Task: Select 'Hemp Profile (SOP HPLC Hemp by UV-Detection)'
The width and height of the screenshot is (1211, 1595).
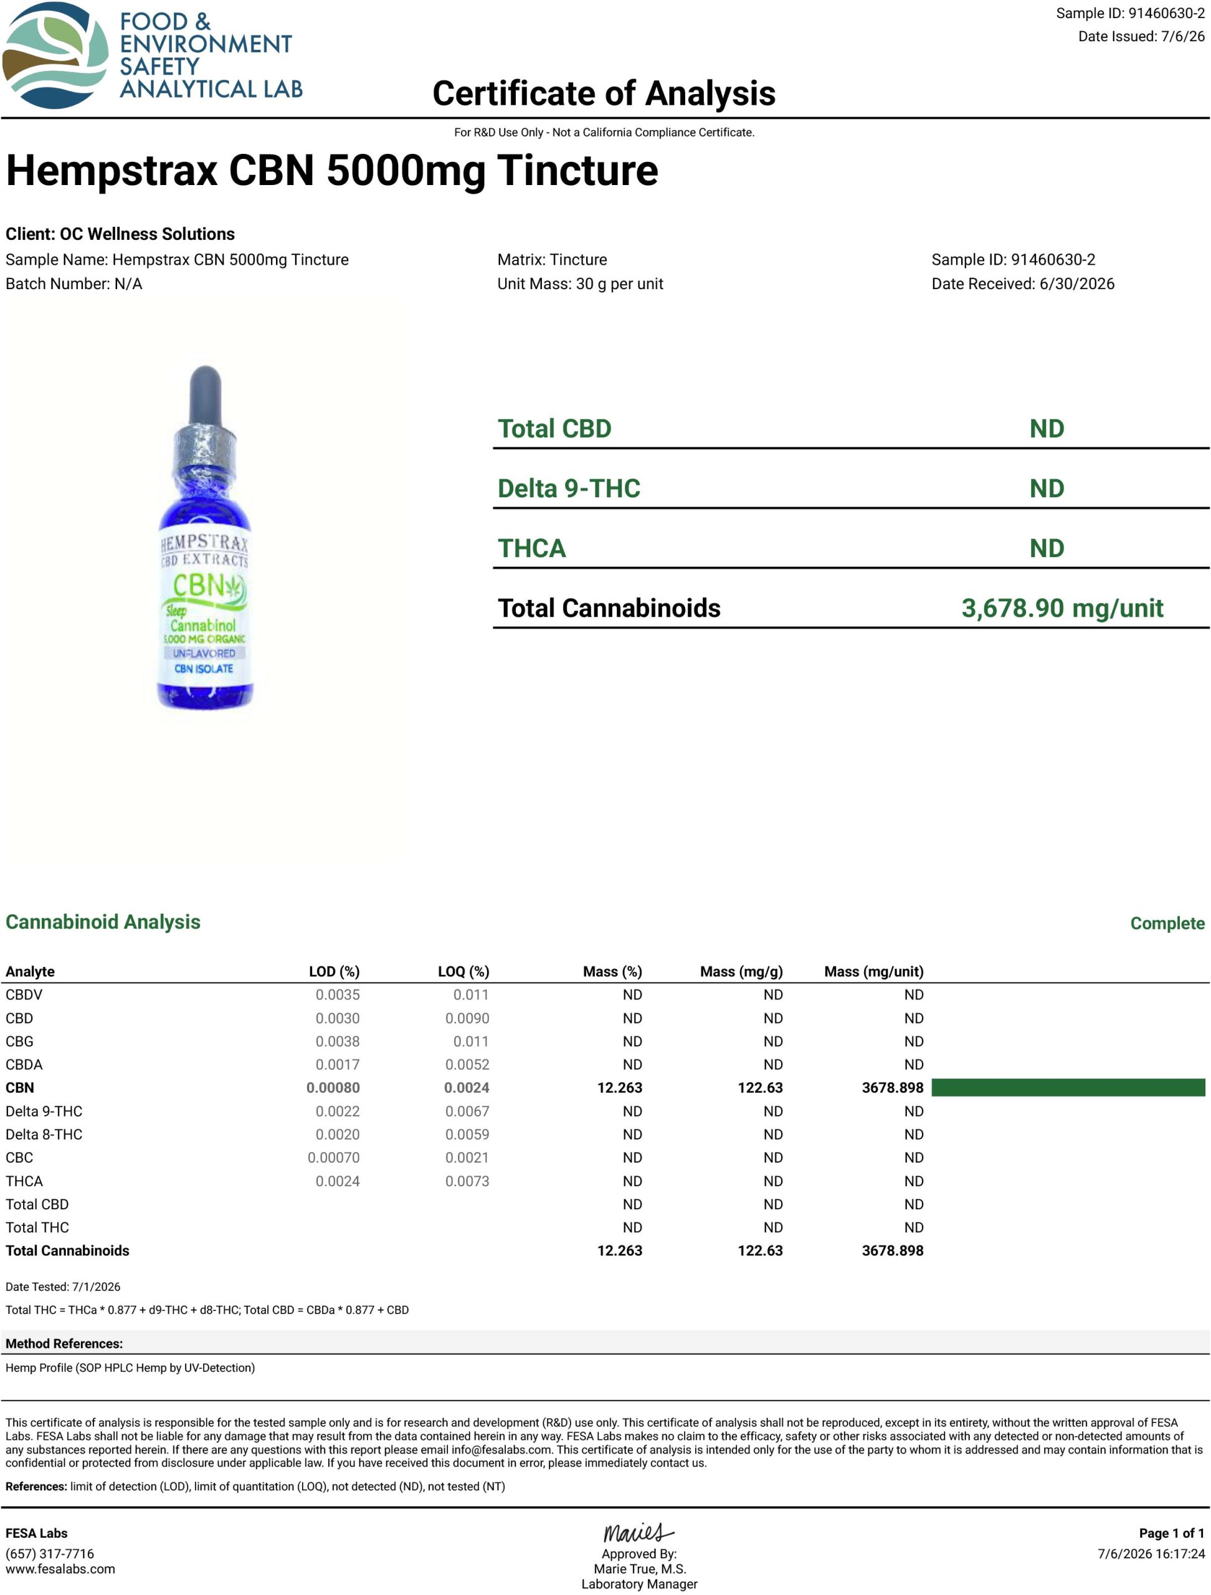Action: 130,1368
